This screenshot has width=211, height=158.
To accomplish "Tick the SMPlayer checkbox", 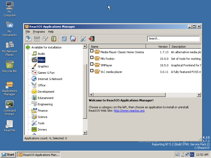I will click(92, 64).
